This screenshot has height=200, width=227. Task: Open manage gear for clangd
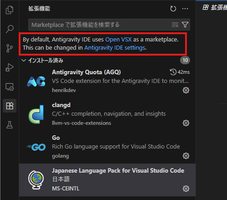click(x=186, y=123)
